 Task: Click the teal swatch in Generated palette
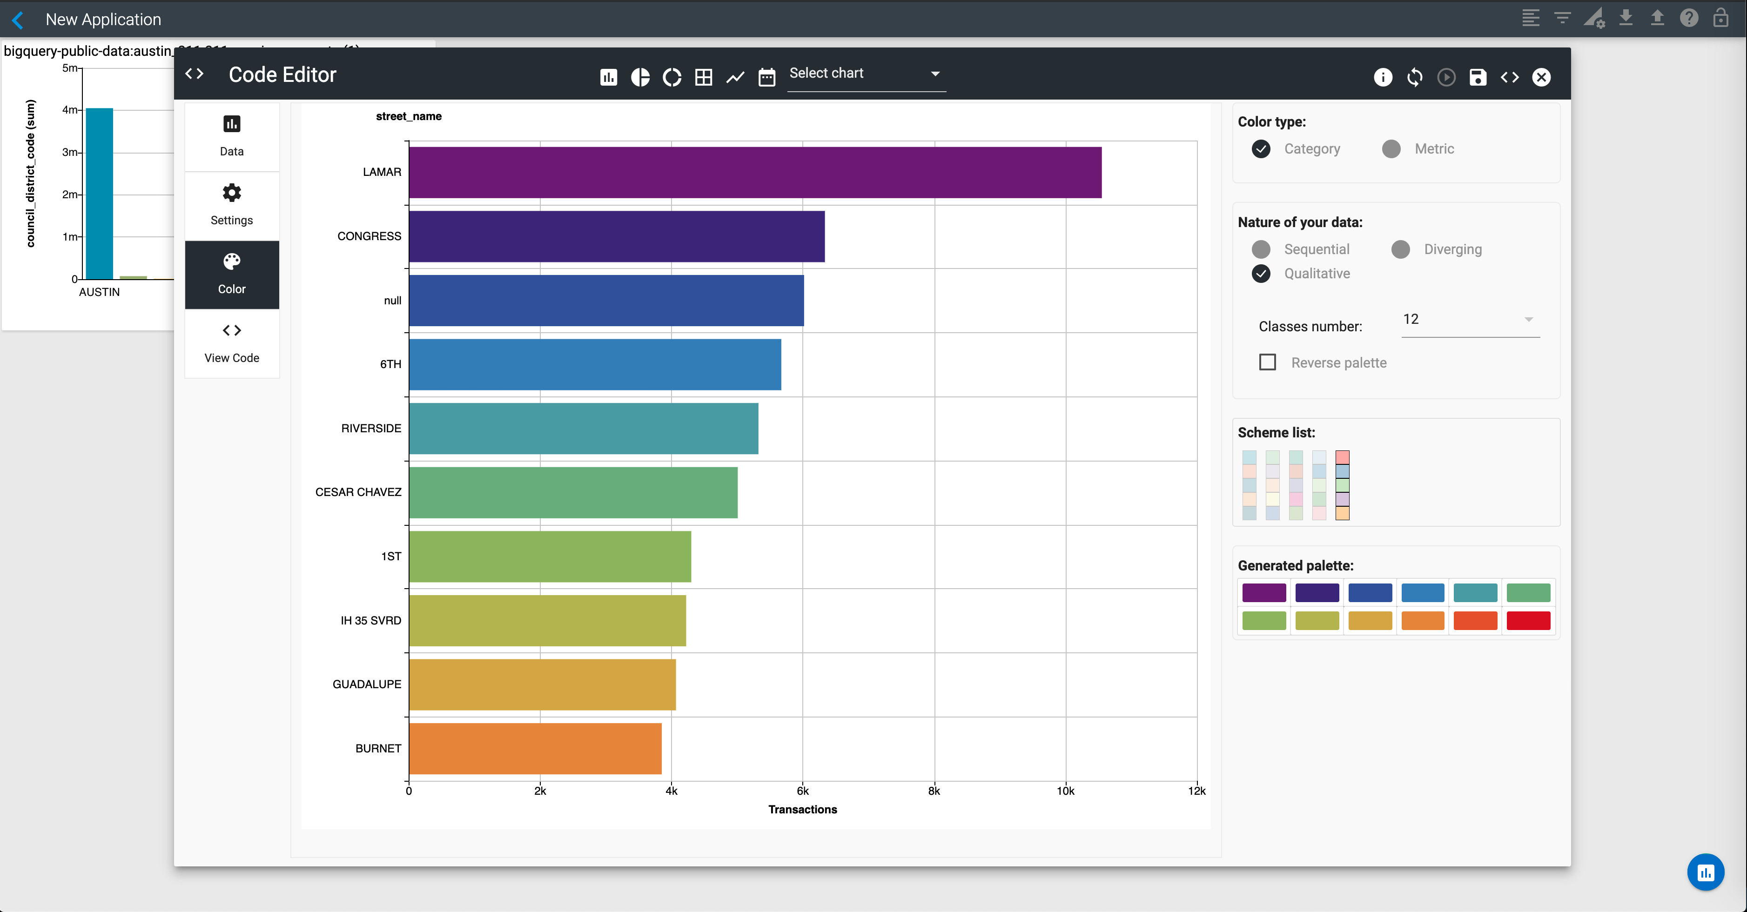1475,593
